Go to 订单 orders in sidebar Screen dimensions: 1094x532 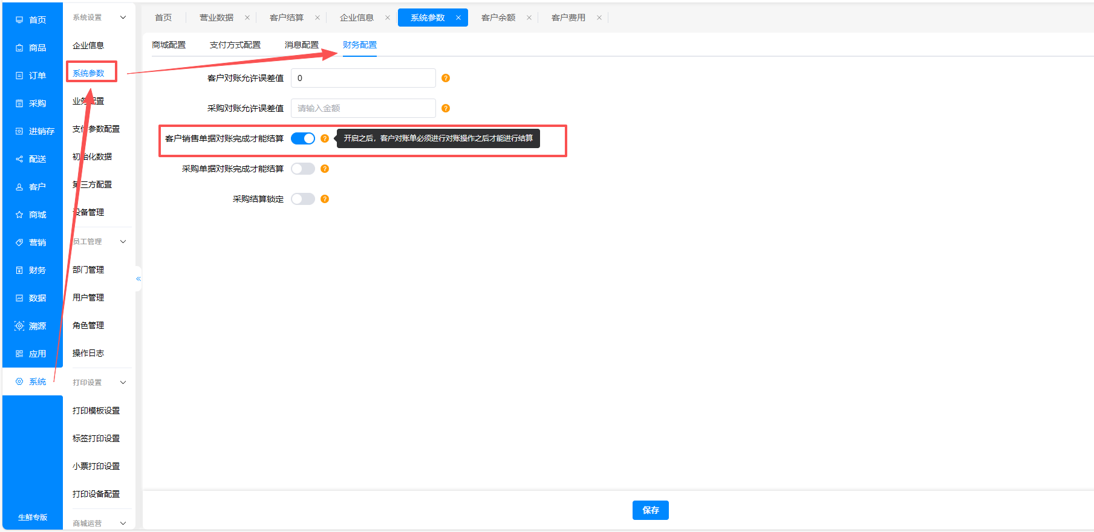(x=31, y=76)
